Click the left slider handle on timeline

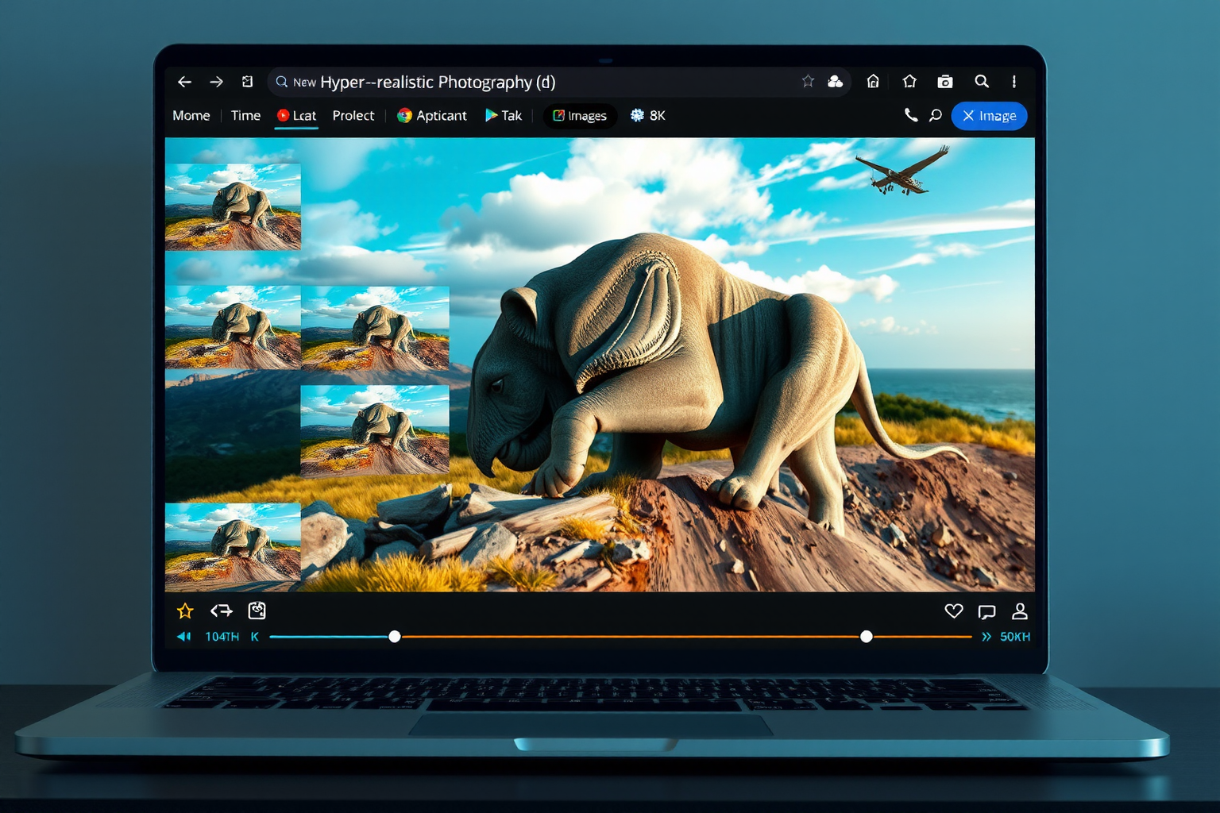pyautogui.click(x=395, y=637)
